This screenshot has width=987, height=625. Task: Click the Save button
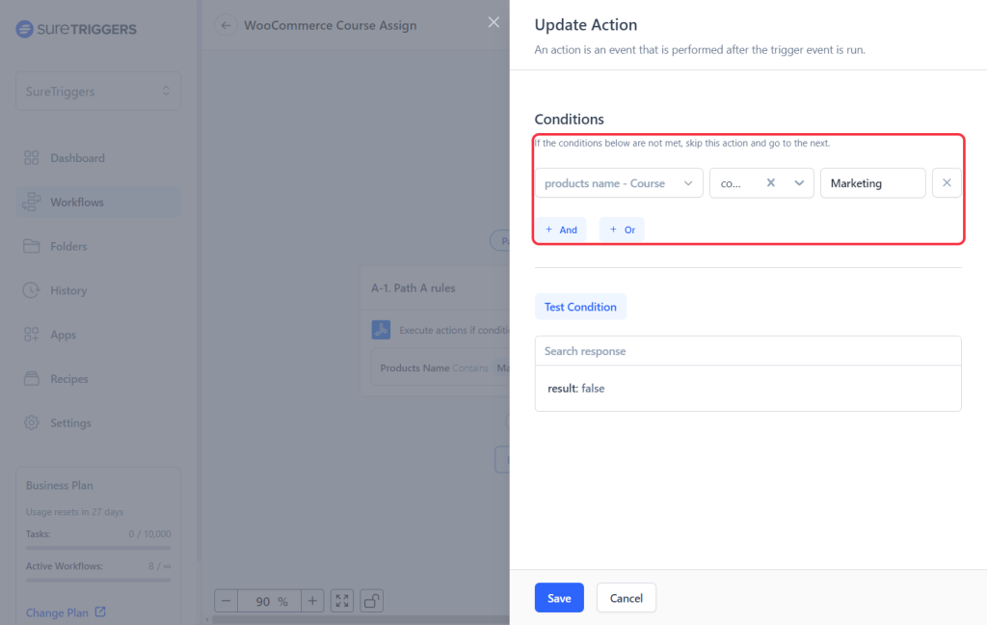[x=559, y=598]
